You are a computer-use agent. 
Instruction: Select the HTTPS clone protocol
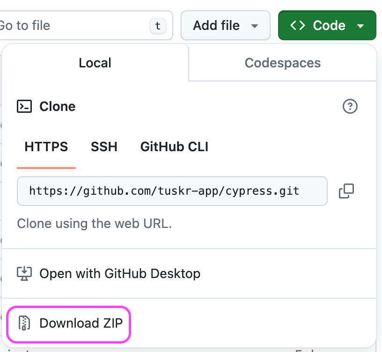(x=46, y=147)
